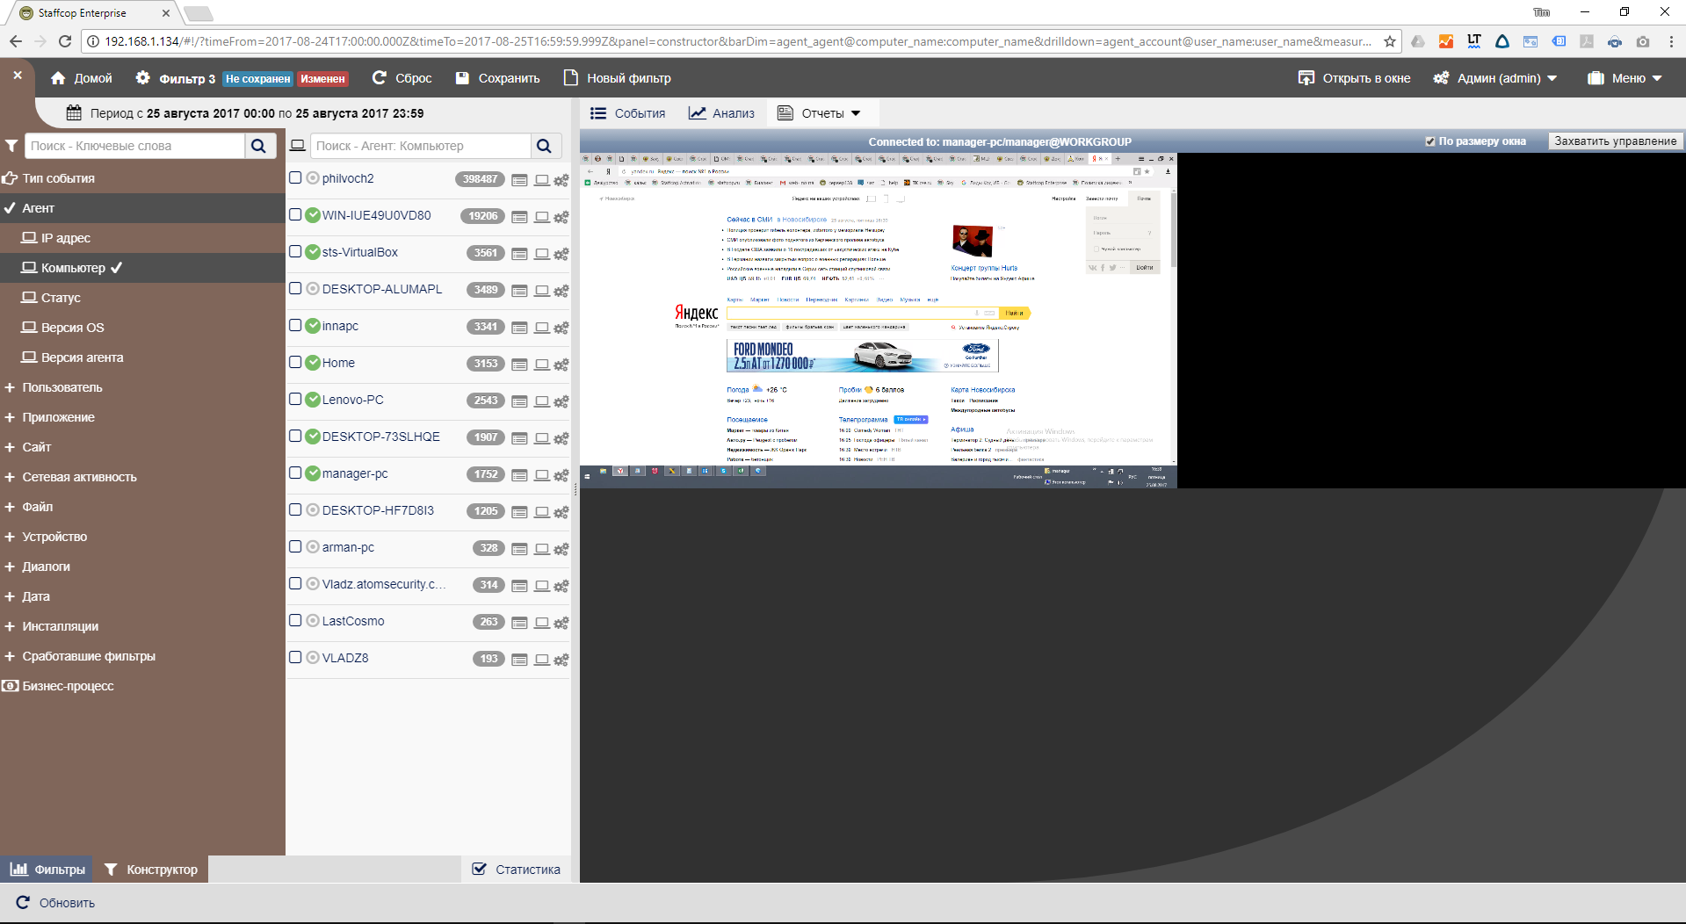Click the browser back arrow
The image size is (1686, 924).
click(x=16, y=41)
